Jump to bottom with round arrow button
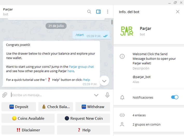The image size is (184, 136). click(104, 81)
